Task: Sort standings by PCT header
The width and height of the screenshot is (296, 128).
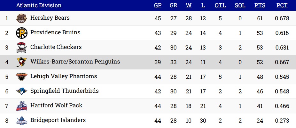Action: point(282,5)
